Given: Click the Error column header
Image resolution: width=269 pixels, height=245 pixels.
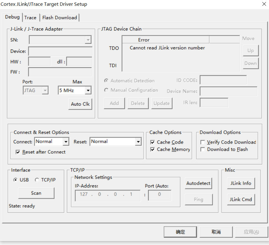Looking at the screenshot, I should pos(166,40).
